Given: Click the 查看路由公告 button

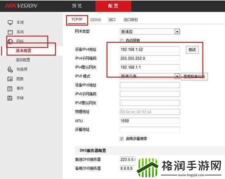Looking at the screenshot, I should (194, 76).
